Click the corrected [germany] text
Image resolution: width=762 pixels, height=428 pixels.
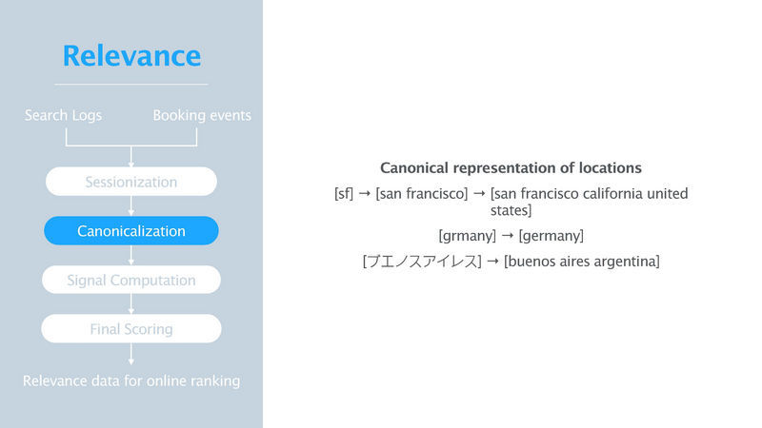(551, 235)
